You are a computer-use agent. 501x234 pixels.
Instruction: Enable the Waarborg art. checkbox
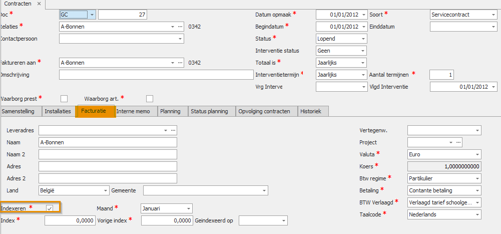pyautogui.click(x=150, y=98)
